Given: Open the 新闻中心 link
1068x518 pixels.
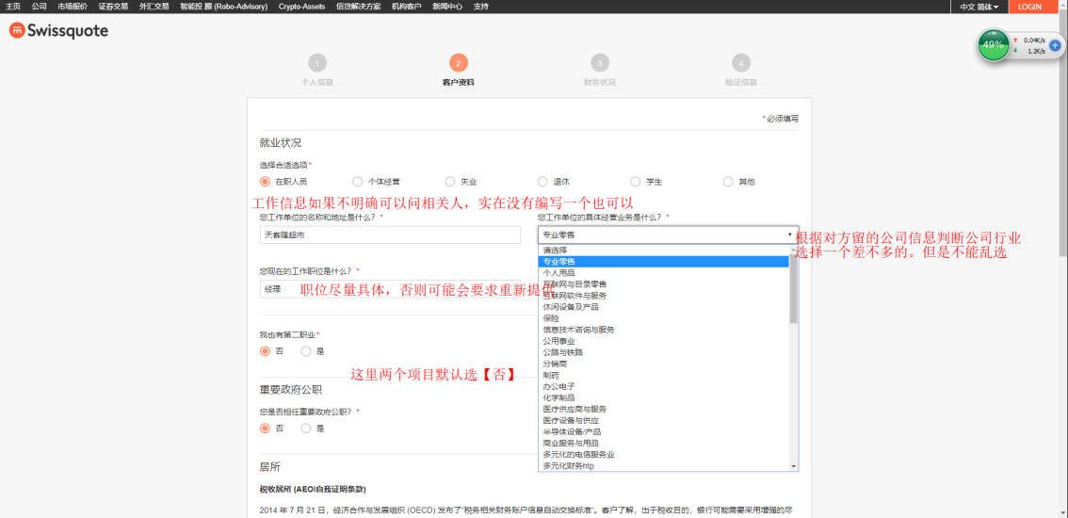Looking at the screenshot, I should click(x=447, y=7).
